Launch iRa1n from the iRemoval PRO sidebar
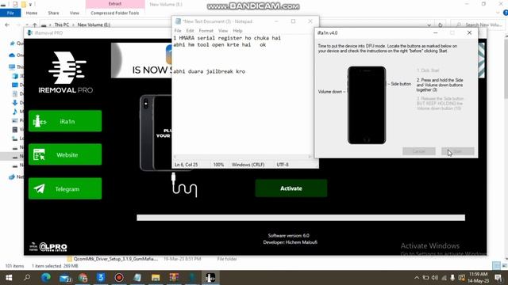Screen dimensions: 508x285 coord(65,121)
